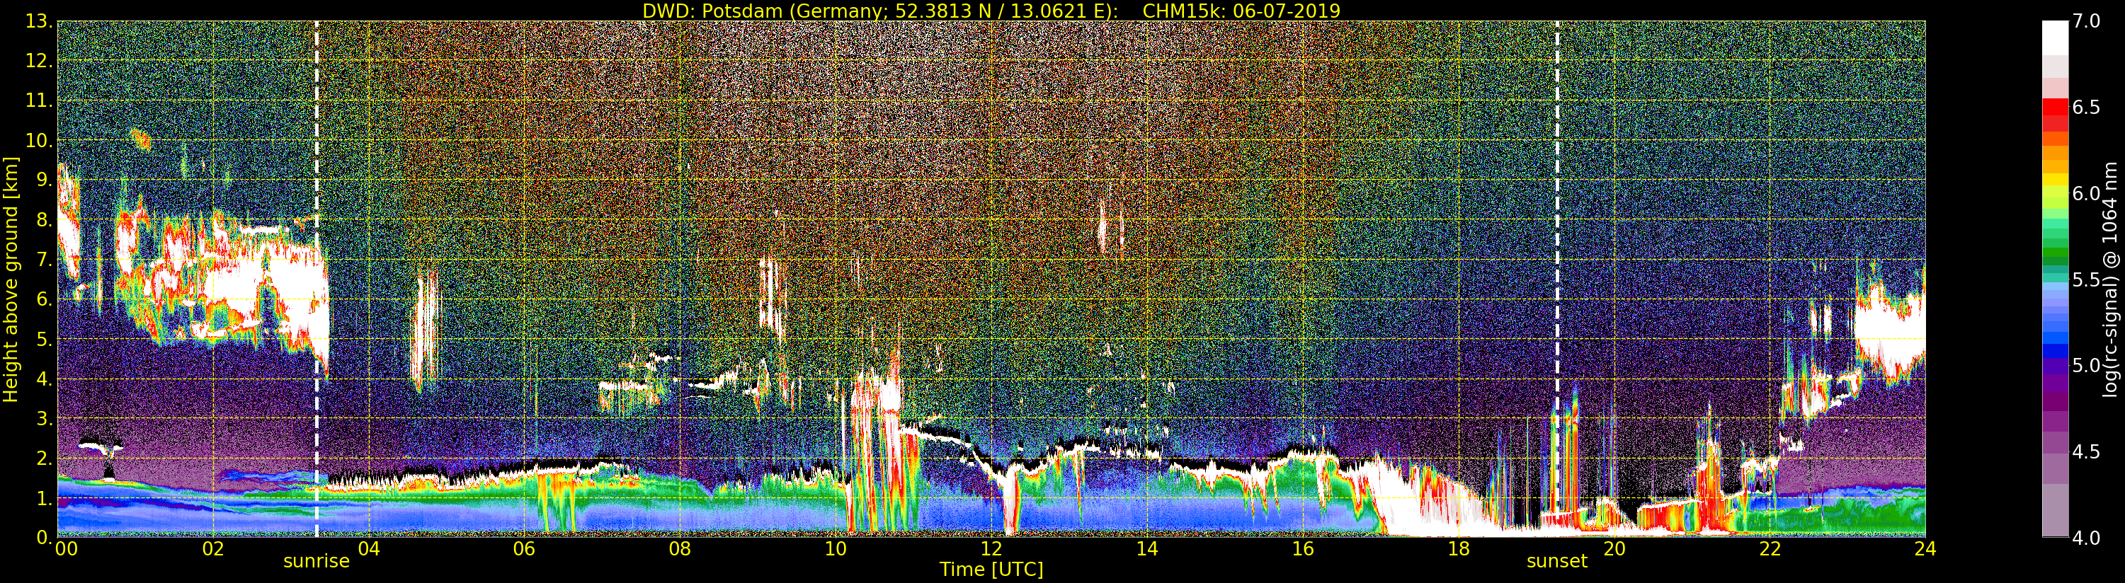Click the height axis tick "7."
2125x583 pixels.
click(x=45, y=260)
